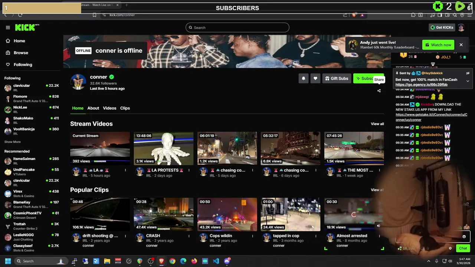
Task: Open options for tapped in cop clip
Action: coord(316,236)
